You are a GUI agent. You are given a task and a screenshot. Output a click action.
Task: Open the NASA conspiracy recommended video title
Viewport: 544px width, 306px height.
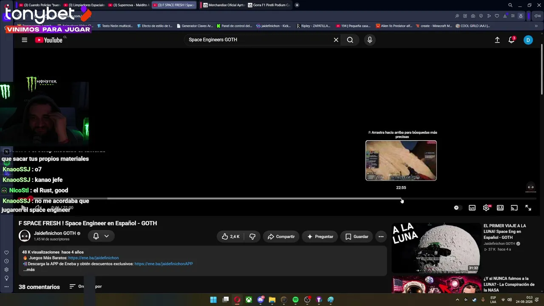(509, 284)
